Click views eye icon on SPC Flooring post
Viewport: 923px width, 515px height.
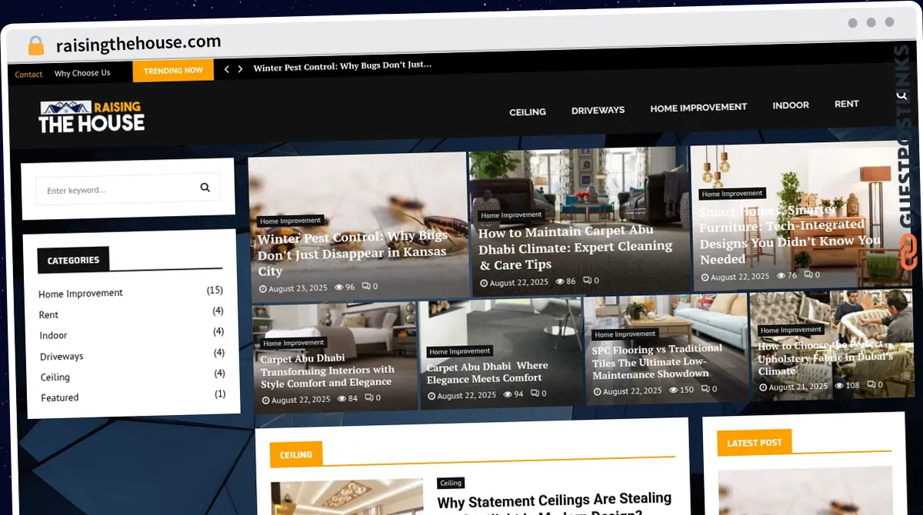click(x=674, y=390)
